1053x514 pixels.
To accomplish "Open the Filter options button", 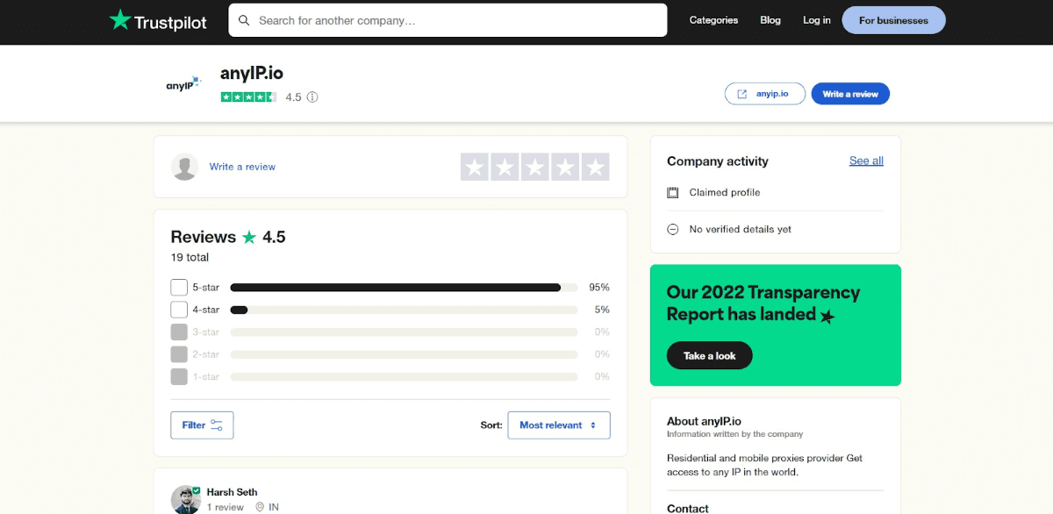I will 202,425.
